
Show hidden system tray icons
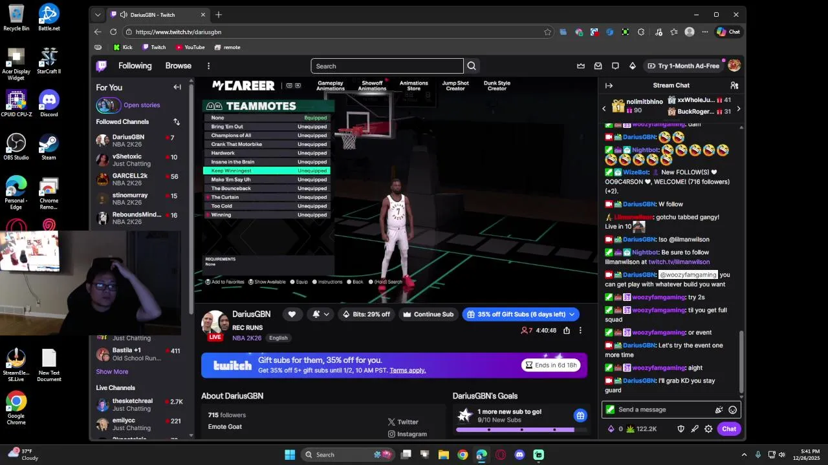pos(744,455)
